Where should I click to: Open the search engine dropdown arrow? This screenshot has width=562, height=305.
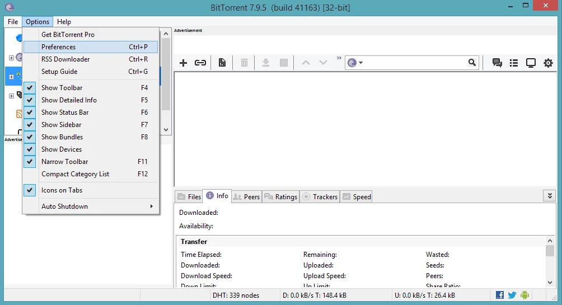pos(361,63)
